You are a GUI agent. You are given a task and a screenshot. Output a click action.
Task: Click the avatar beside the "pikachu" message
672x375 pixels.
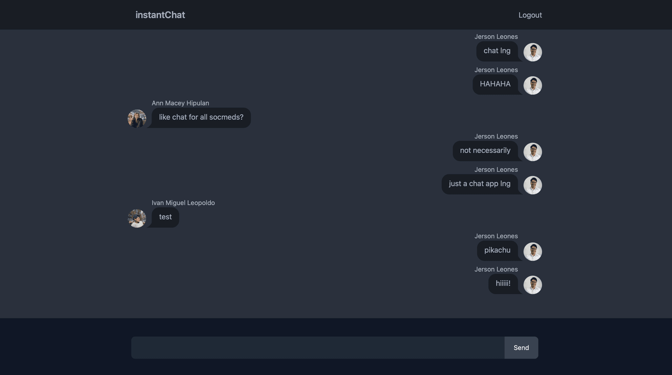[533, 251]
